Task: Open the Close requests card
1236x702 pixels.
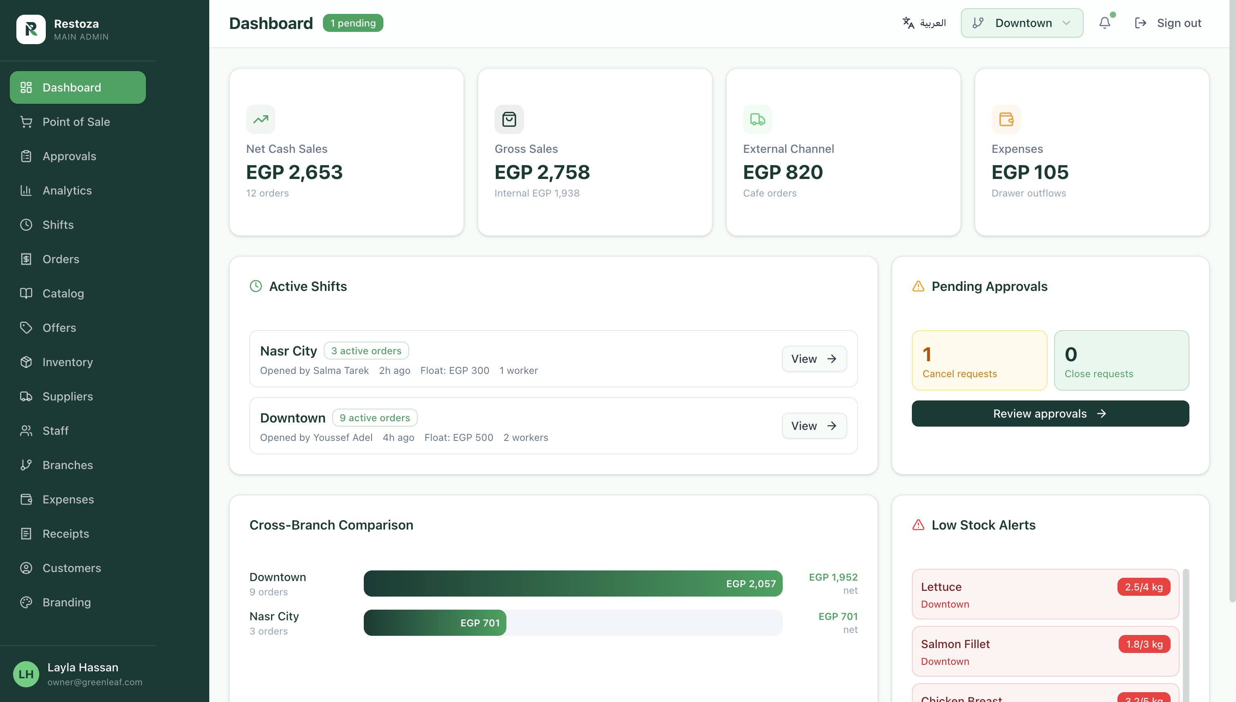Action: pyautogui.click(x=1122, y=360)
